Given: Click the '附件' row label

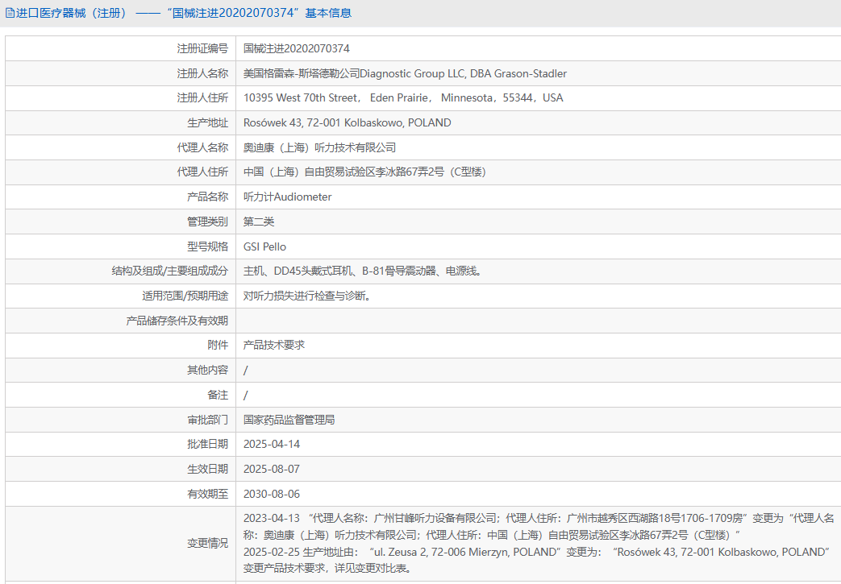Looking at the screenshot, I should [218, 345].
